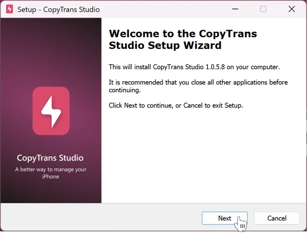Click the disabled maximize button
The image size is (307, 233).
tap(263, 9)
